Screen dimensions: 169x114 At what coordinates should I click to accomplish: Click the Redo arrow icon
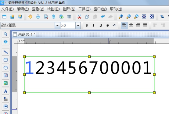coord(110,17)
